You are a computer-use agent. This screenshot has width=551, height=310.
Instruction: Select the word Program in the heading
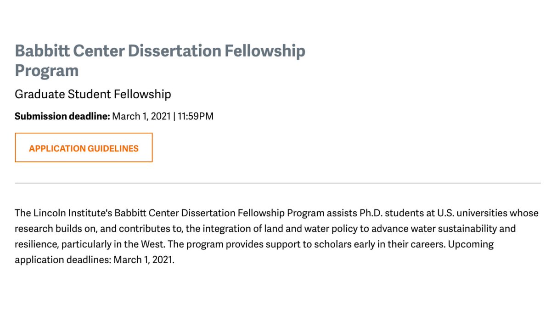pos(46,70)
